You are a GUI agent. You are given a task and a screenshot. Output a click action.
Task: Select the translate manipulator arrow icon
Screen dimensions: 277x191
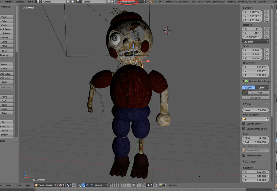[83, 185]
